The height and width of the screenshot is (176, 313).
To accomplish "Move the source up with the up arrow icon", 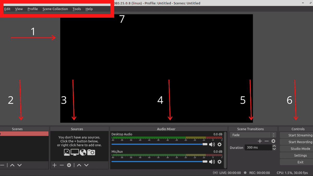I will (x=79, y=165).
